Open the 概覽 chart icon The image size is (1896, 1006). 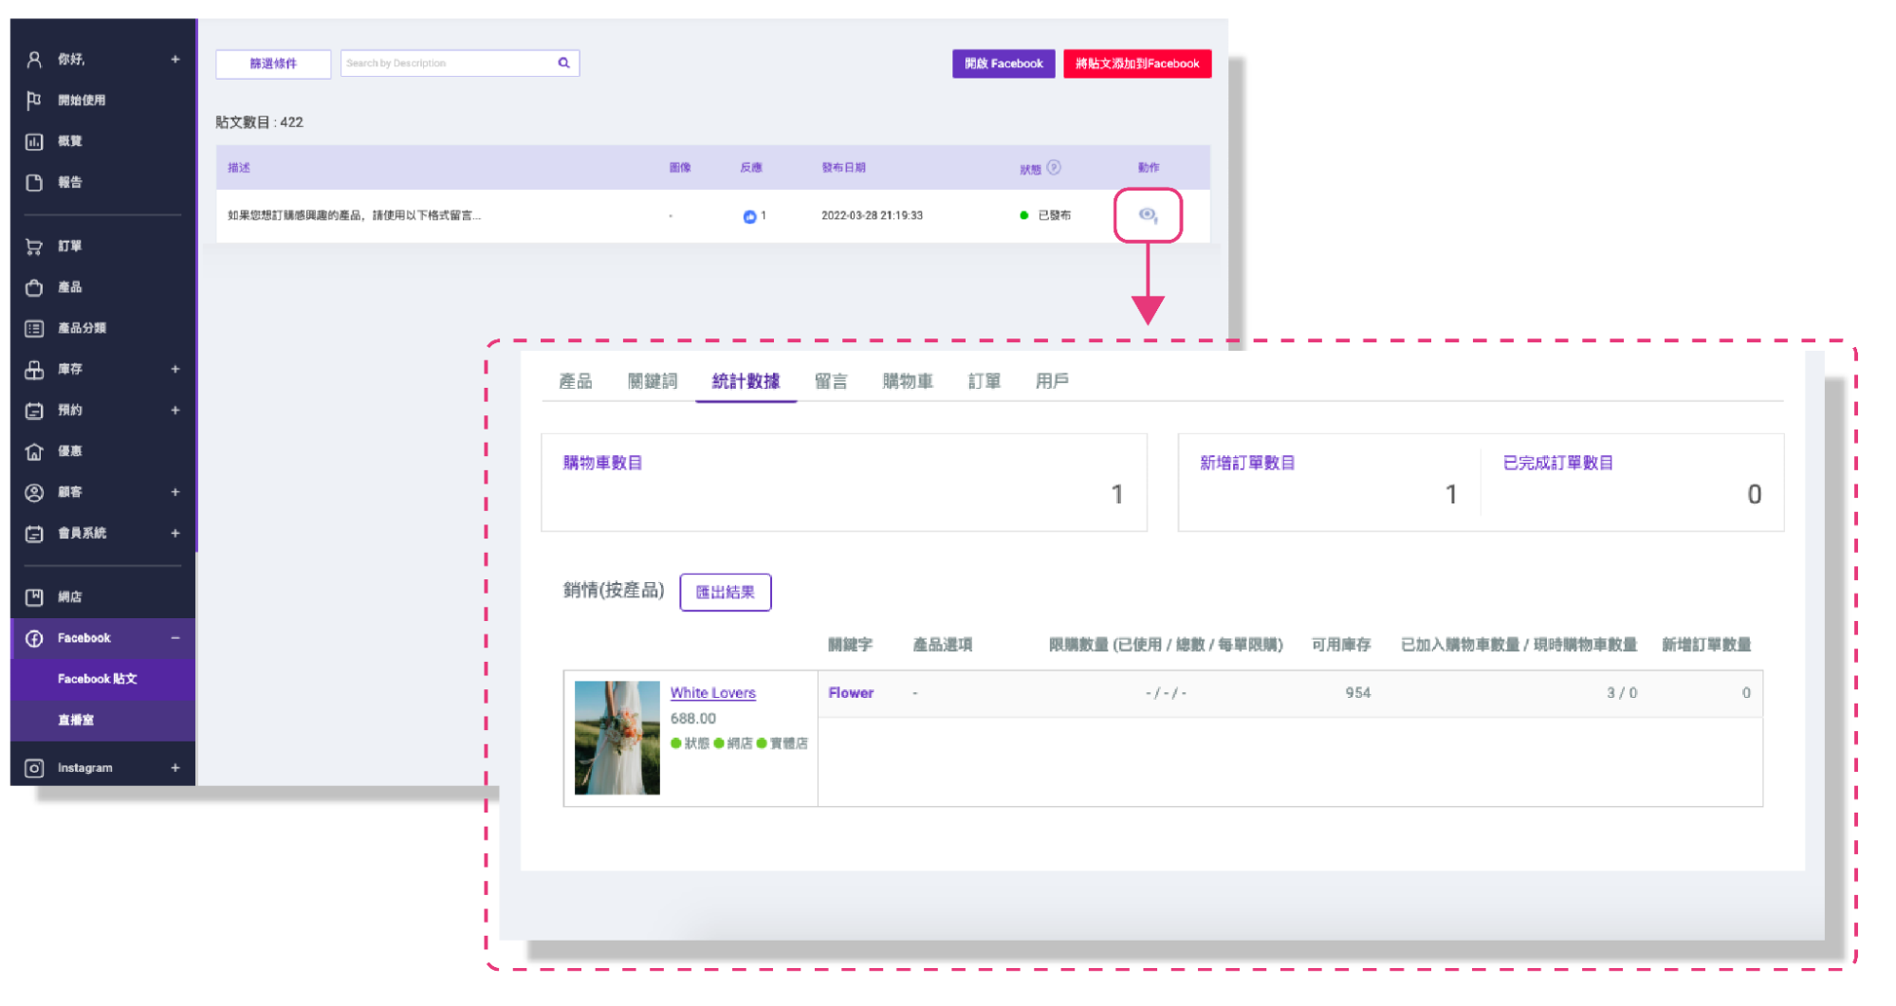(x=34, y=141)
